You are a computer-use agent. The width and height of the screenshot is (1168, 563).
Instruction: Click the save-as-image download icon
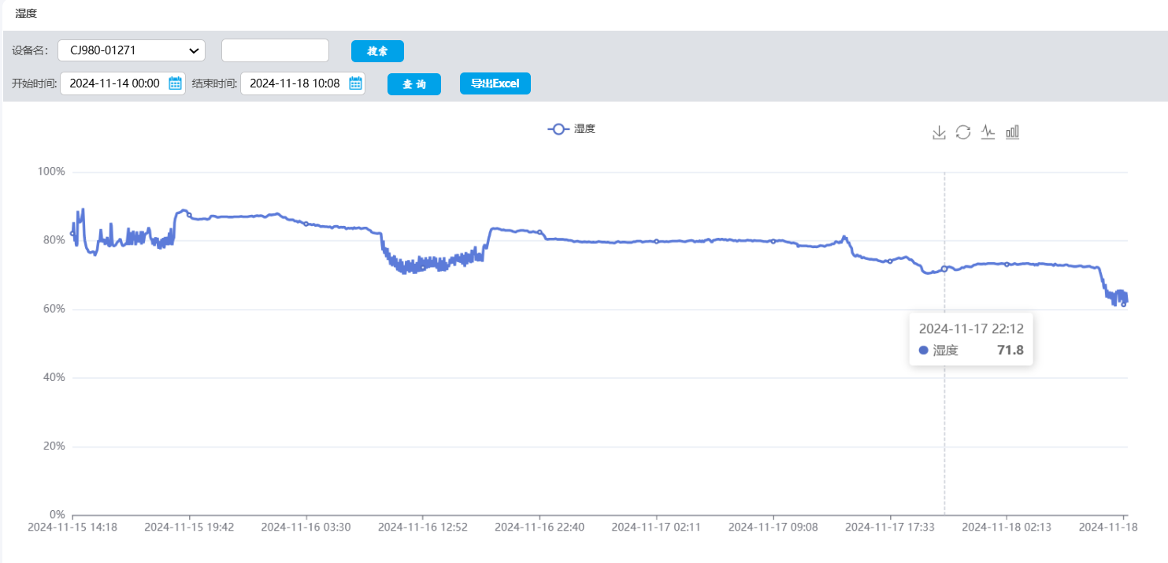[x=939, y=132]
